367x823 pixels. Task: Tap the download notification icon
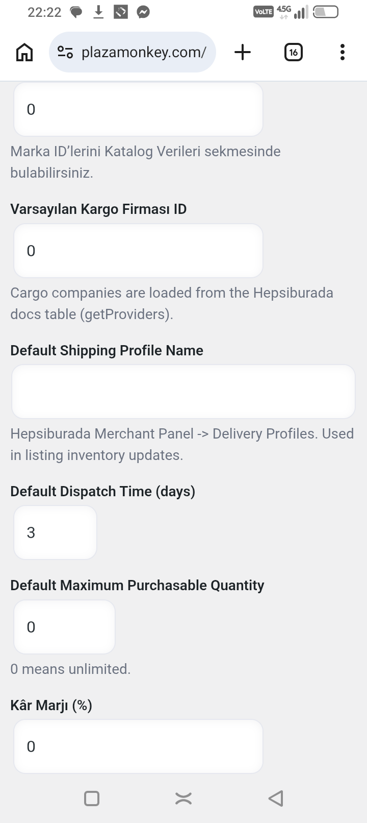coord(98,12)
